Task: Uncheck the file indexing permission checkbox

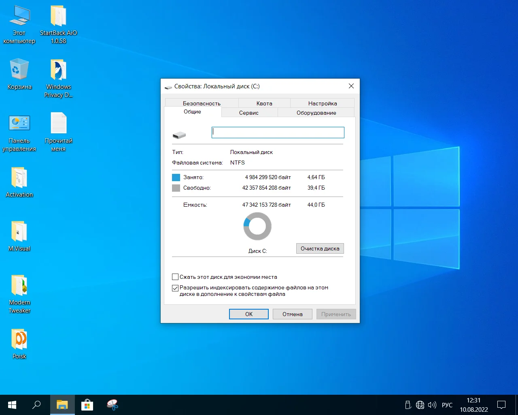Action: coord(175,288)
